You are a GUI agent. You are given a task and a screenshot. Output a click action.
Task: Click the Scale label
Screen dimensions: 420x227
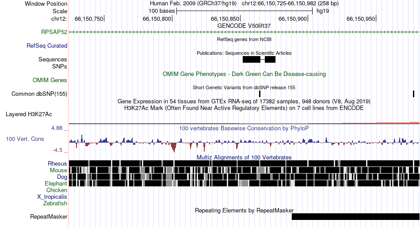click(x=60, y=11)
